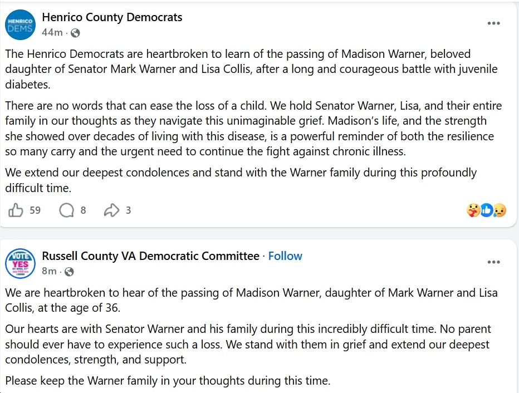Click the care hug reaction emoji

(x=474, y=210)
